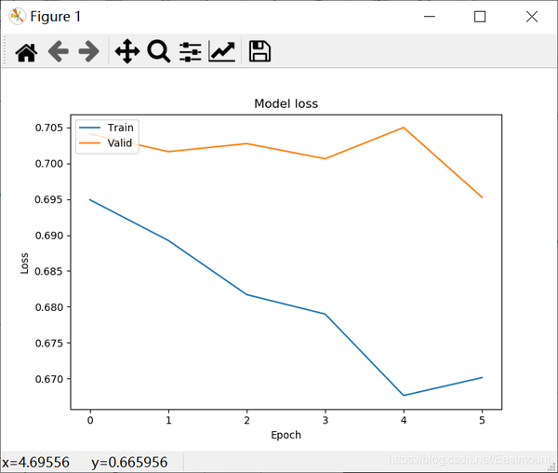Screen dimensions: 558x473
Task: Click the x-axis tick label 4
Action: point(404,420)
